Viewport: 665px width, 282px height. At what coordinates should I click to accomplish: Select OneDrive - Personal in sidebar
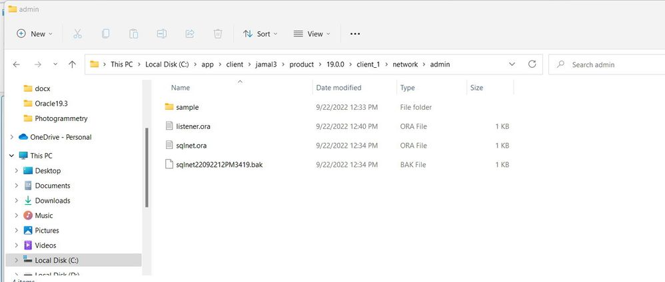click(61, 137)
